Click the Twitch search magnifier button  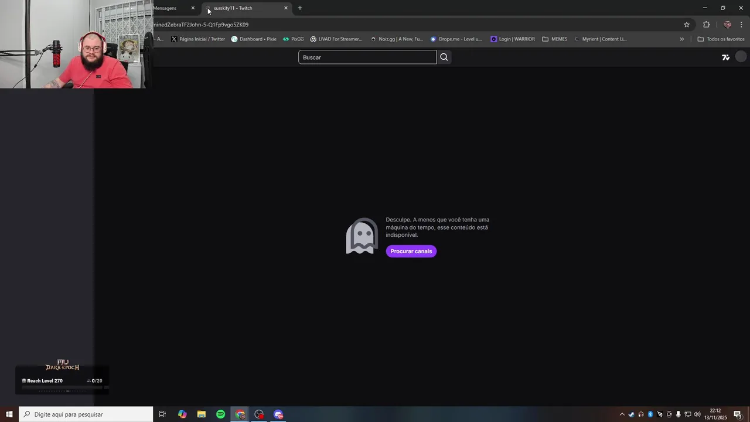(444, 57)
